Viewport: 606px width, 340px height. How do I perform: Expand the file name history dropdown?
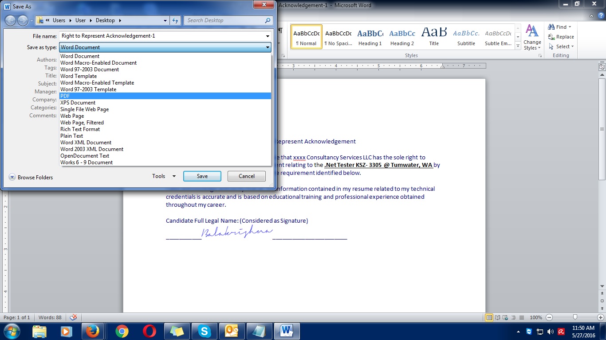coord(268,36)
